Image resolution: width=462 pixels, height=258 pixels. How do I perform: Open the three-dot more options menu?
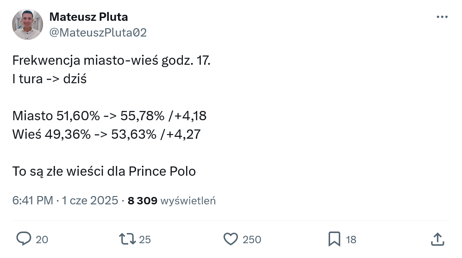[x=443, y=17]
